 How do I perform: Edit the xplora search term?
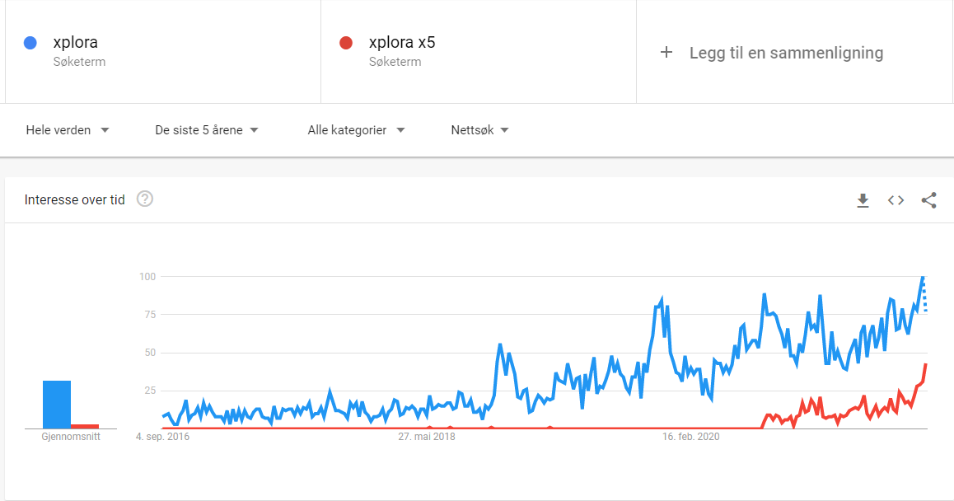pyautogui.click(x=76, y=42)
